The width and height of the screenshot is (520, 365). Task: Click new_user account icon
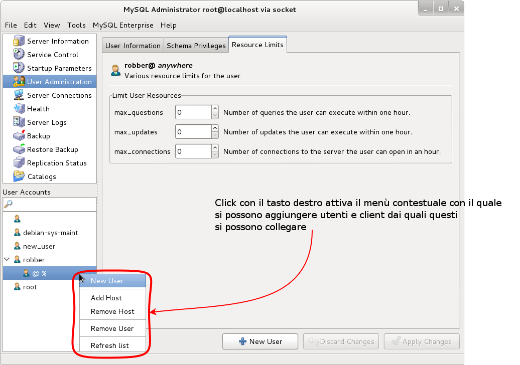click(x=17, y=246)
